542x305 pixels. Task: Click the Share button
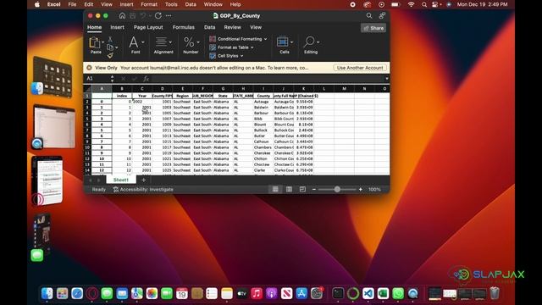[373, 28]
